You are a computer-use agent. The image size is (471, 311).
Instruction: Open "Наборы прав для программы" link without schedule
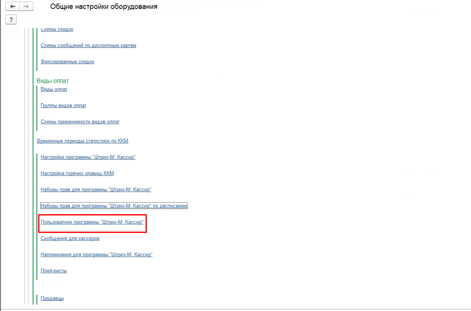pos(96,190)
